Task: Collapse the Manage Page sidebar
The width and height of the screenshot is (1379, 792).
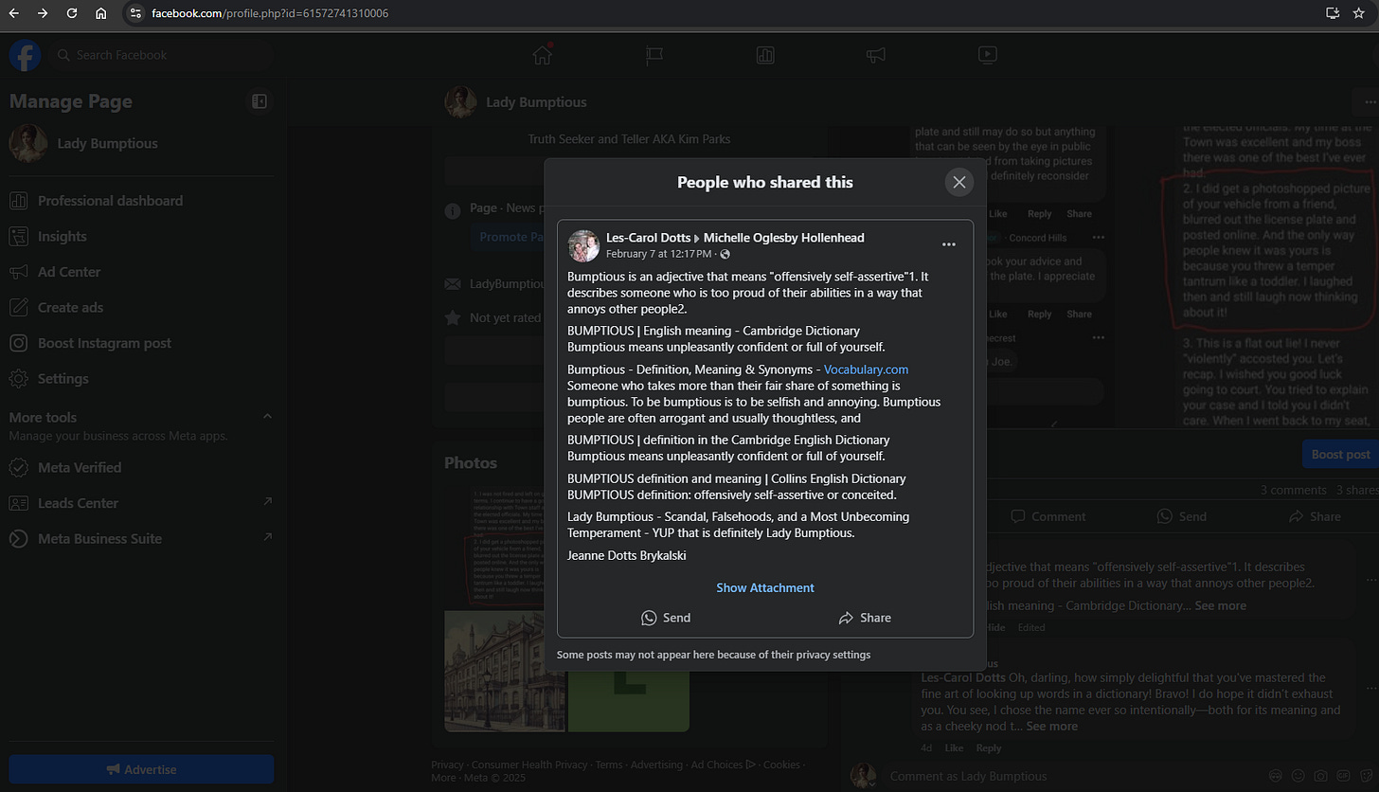Action: [x=260, y=101]
